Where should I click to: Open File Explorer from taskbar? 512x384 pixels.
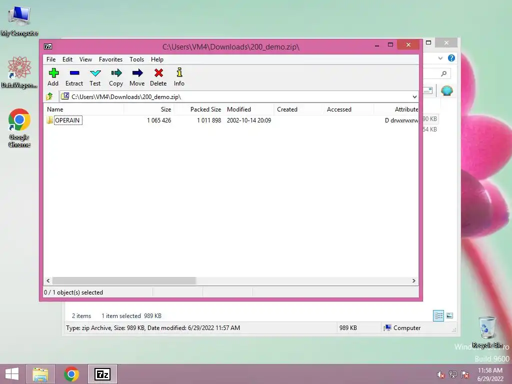(x=40, y=374)
